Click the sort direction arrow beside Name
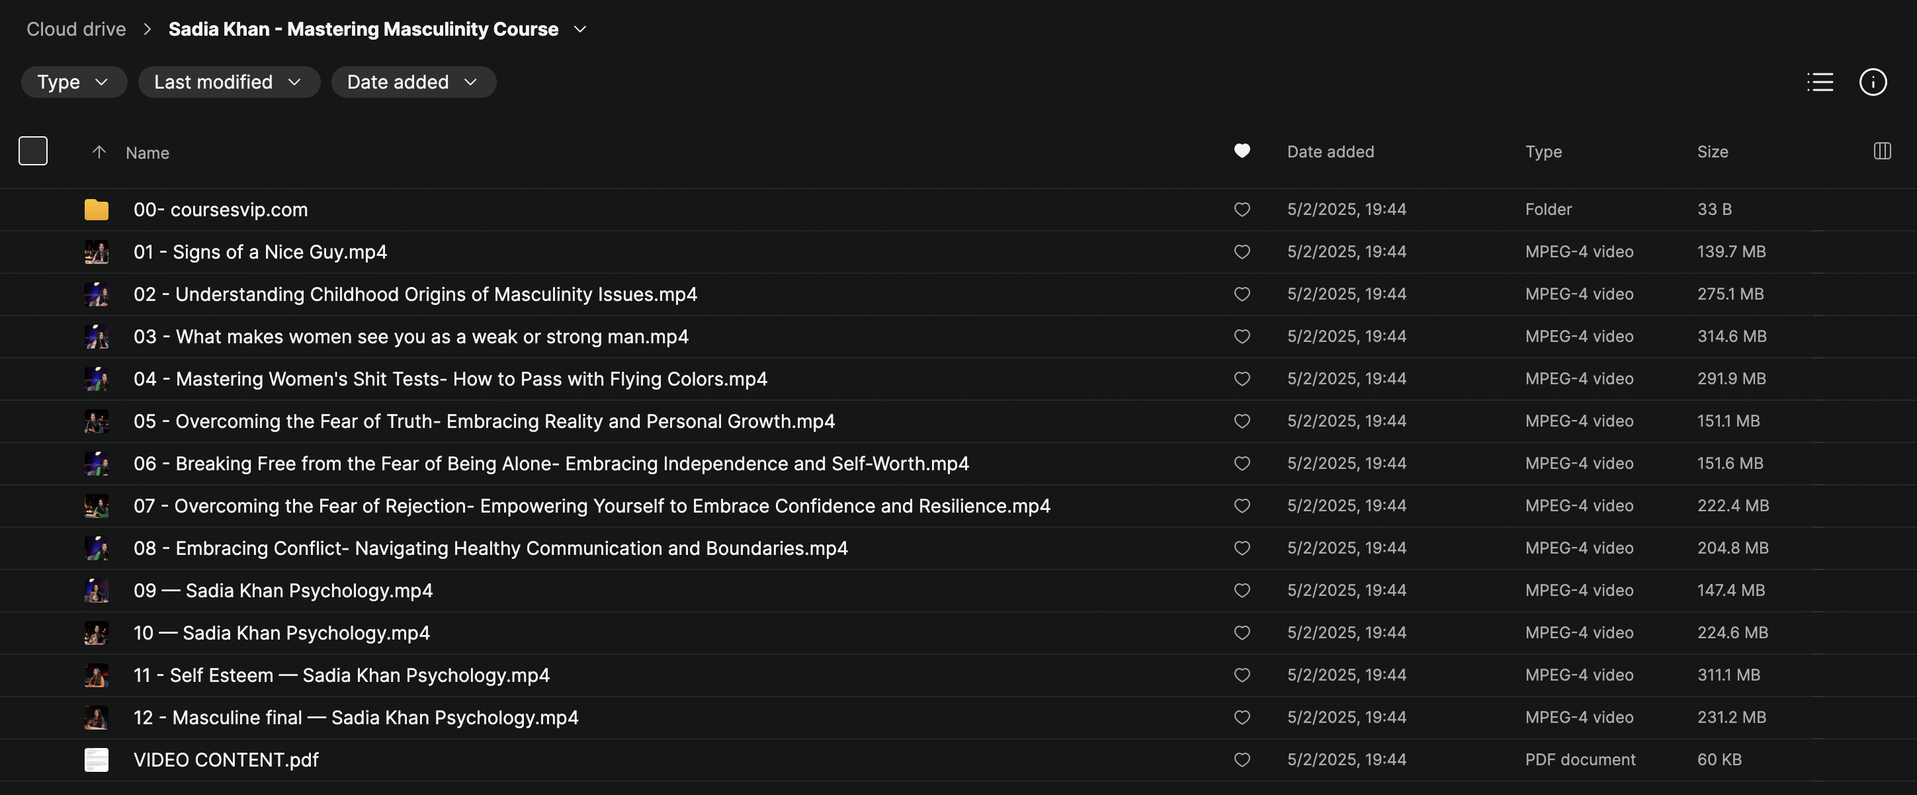The image size is (1917, 795). (x=99, y=152)
